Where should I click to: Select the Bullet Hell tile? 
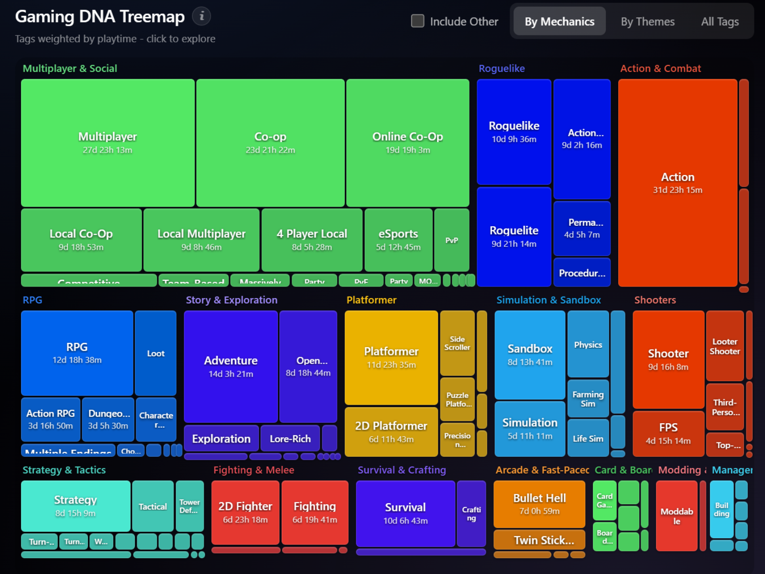[539, 504]
